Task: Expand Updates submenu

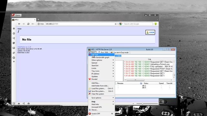Action: tap(101, 76)
